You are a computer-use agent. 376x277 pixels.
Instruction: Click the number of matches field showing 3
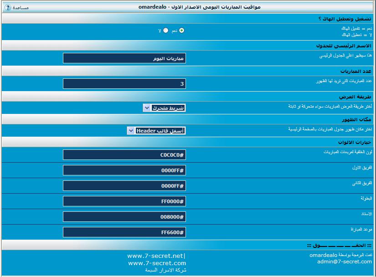(x=124, y=84)
